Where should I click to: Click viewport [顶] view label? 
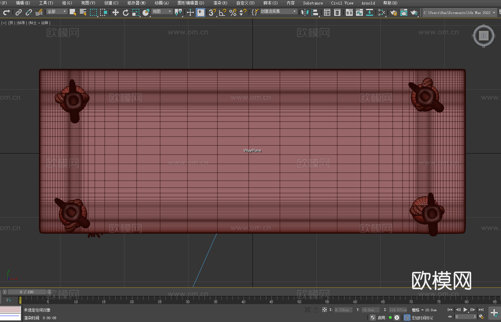point(11,23)
